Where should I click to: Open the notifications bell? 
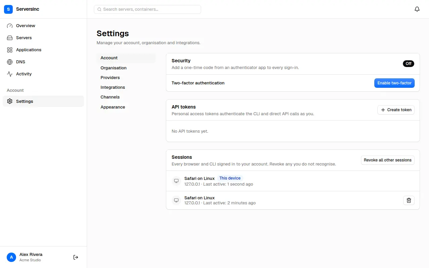[417, 9]
